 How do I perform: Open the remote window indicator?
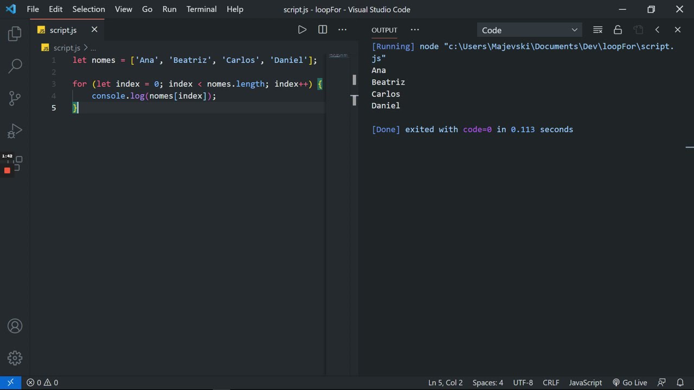coord(10,382)
